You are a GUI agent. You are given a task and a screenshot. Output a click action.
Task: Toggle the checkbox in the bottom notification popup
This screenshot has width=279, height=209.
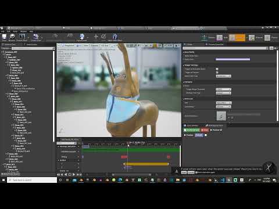tap(196, 172)
